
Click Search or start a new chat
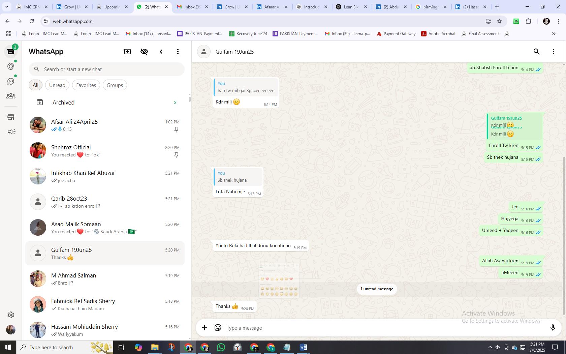pyautogui.click(x=106, y=69)
